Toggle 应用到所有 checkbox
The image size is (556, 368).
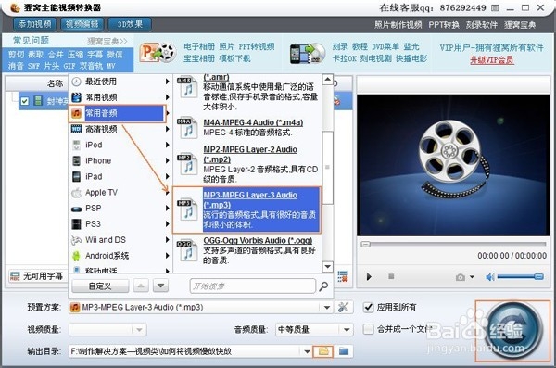pos(369,308)
